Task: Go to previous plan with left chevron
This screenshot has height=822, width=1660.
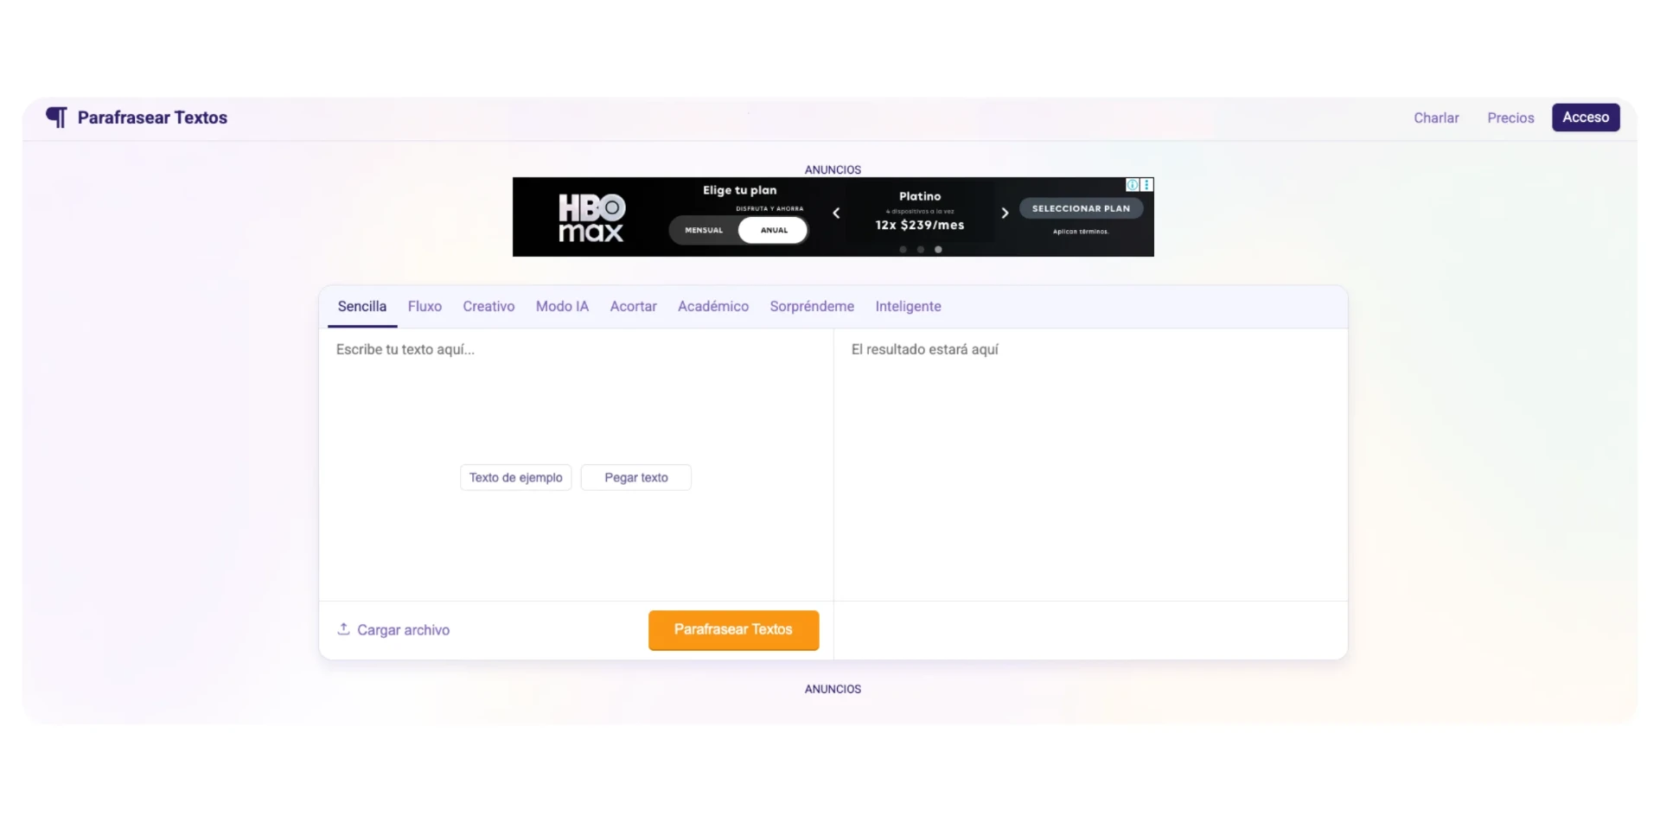Action: (x=836, y=213)
